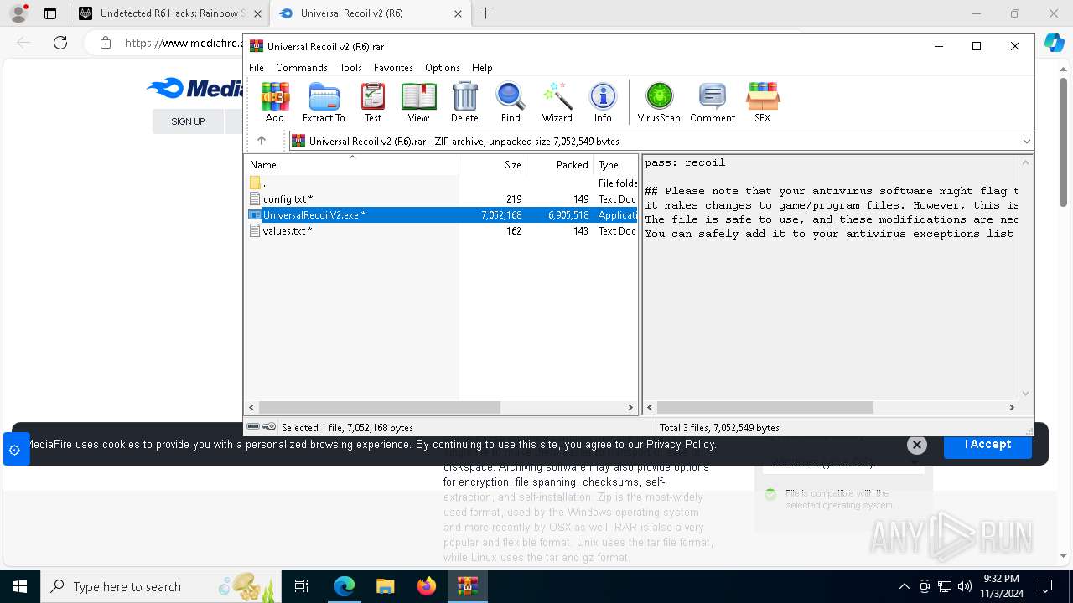Run the Test archive tool
The width and height of the screenshot is (1073, 603).
pos(373,103)
